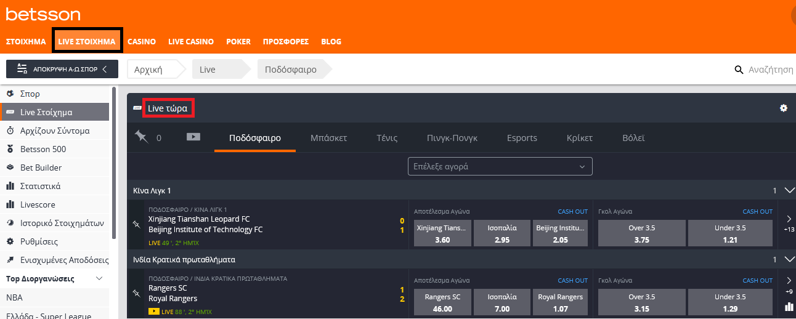Image resolution: width=796 pixels, height=319 pixels.
Task: Select the Πινγκ-Πονγκ sport tab
Action: pyautogui.click(x=452, y=138)
